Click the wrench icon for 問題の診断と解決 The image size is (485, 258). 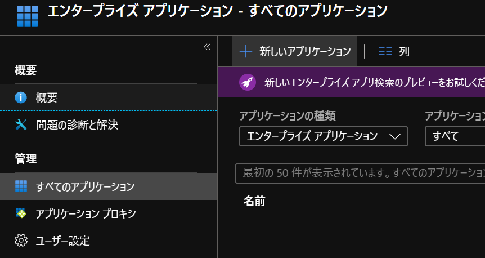(x=21, y=124)
